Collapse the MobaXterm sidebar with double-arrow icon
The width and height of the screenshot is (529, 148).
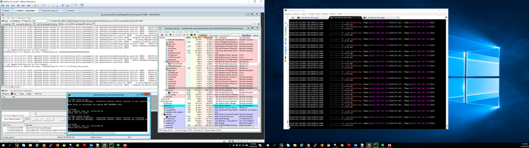click(286, 23)
